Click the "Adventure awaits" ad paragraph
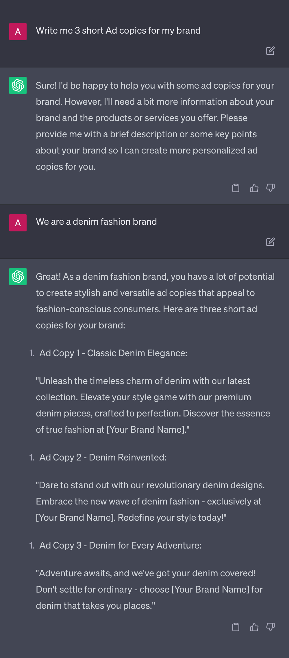Viewport: 289px width, 658px height. click(x=149, y=589)
